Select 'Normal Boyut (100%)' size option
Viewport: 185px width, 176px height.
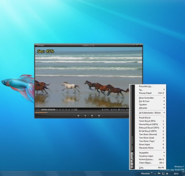pos(150,124)
